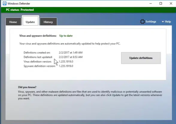Click the Did you know heading
The image size is (176, 124).
[27, 87]
